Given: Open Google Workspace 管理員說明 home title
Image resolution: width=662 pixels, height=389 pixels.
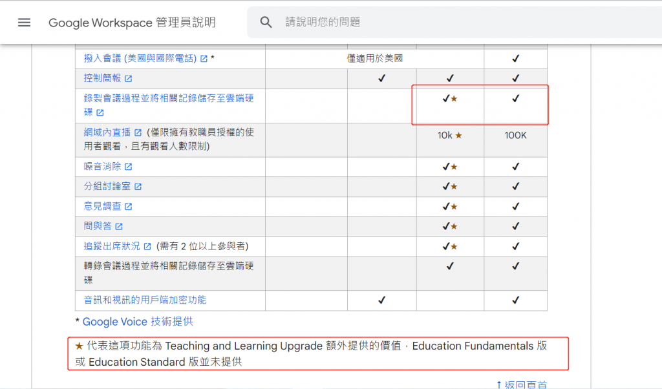Looking at the screenshot, I should tap(132, 23).
